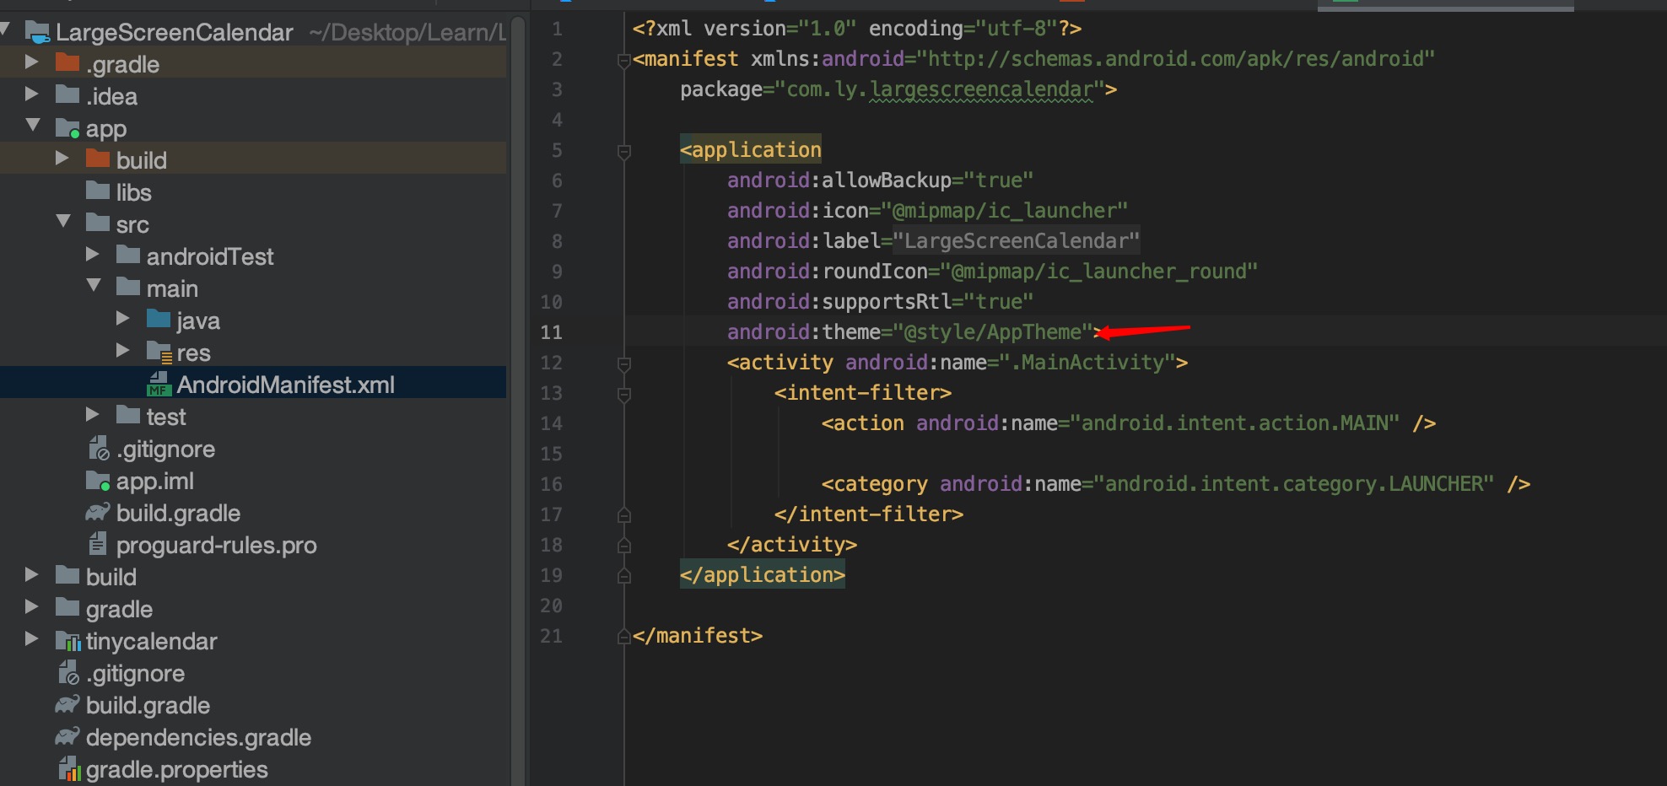This screenshot has height=786, width=1667.
Task: Click the app.iml module file icon
Action: click(x=98, y=481)
